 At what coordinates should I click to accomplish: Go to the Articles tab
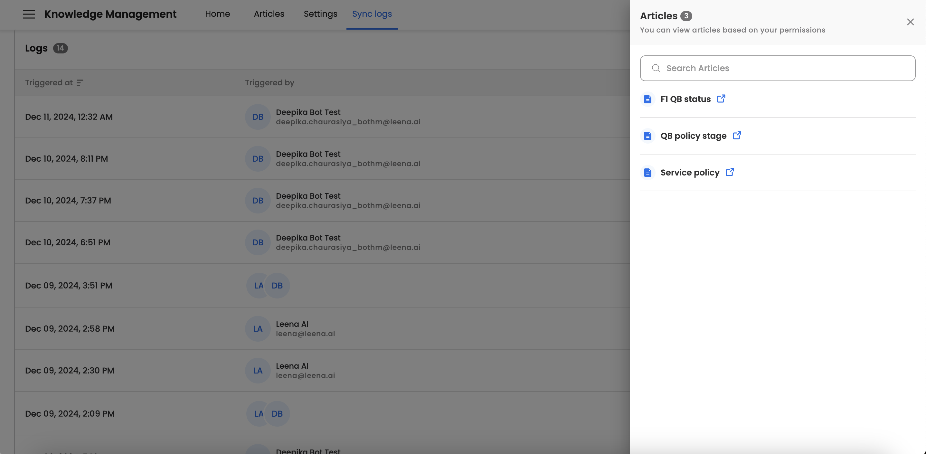pyautogui.click(x=269, y=14)
